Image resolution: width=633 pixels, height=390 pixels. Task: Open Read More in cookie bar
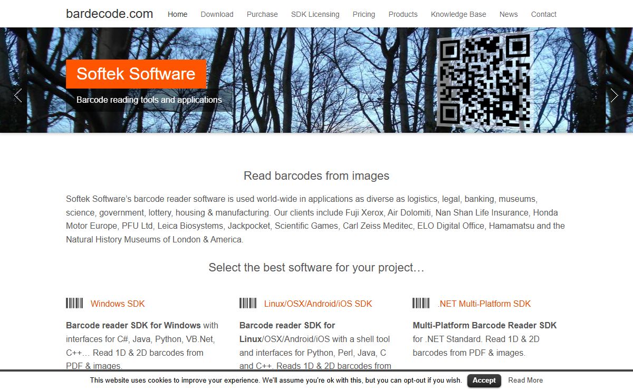(x=525, y=381)
